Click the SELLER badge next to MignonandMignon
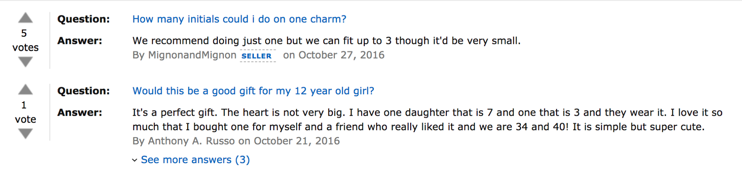This screenshot has width=742, height=178. tap(256, 56)
